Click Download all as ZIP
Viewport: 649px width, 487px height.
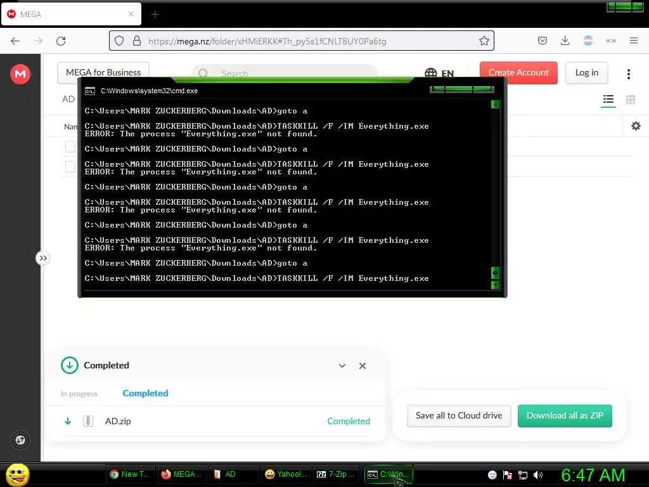click(565, 415)
